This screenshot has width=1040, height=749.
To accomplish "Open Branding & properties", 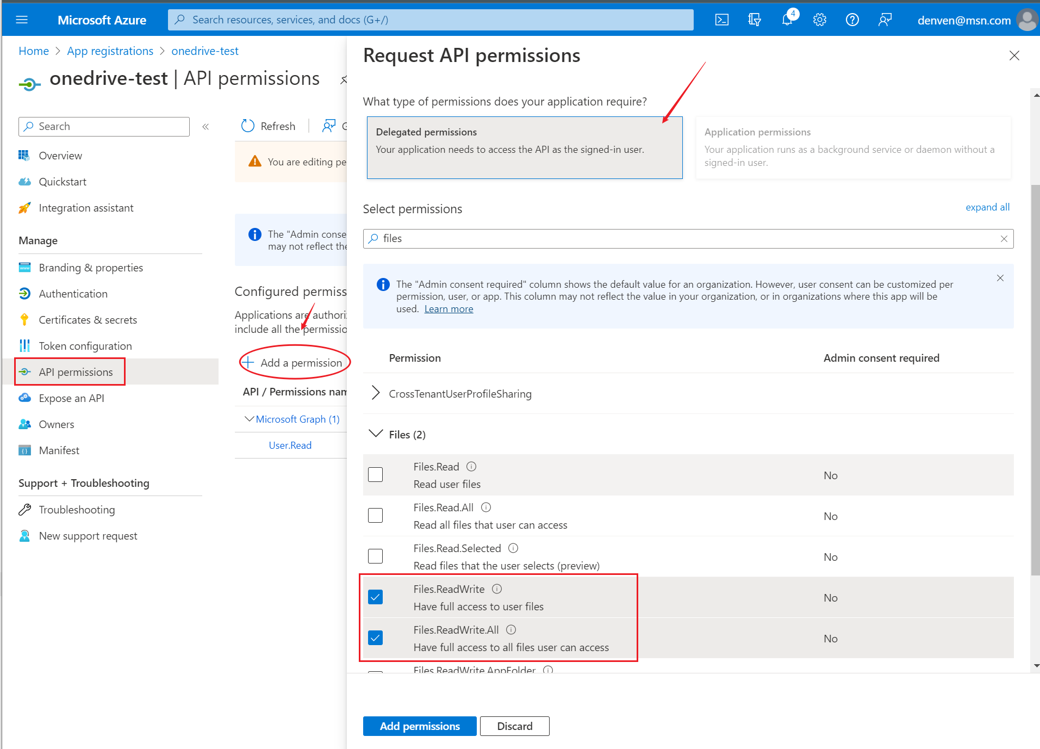I will tap(91, 268).
